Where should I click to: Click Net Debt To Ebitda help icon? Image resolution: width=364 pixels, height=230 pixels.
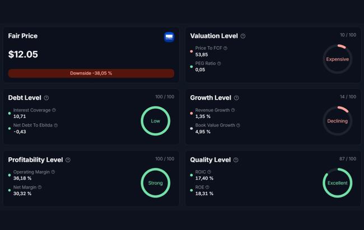(56, 125)
